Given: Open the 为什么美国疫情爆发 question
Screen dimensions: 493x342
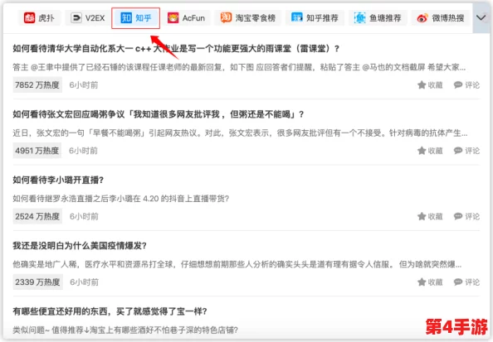Looking at the screenshot, I should click(x=80, y=246).
